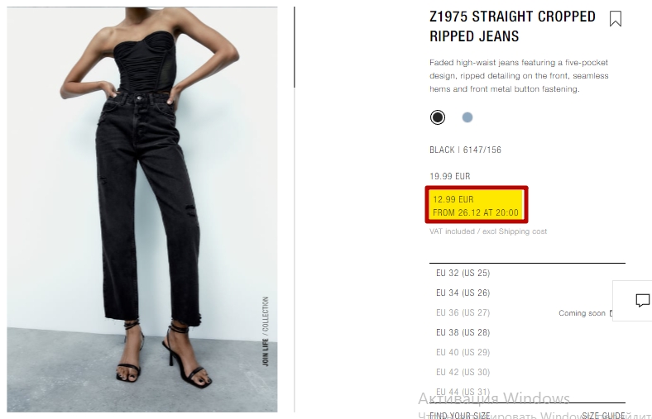Screen dimensions: 652x419
Task: Click the 12.99 EUR sale price banner
Action: 477,205
